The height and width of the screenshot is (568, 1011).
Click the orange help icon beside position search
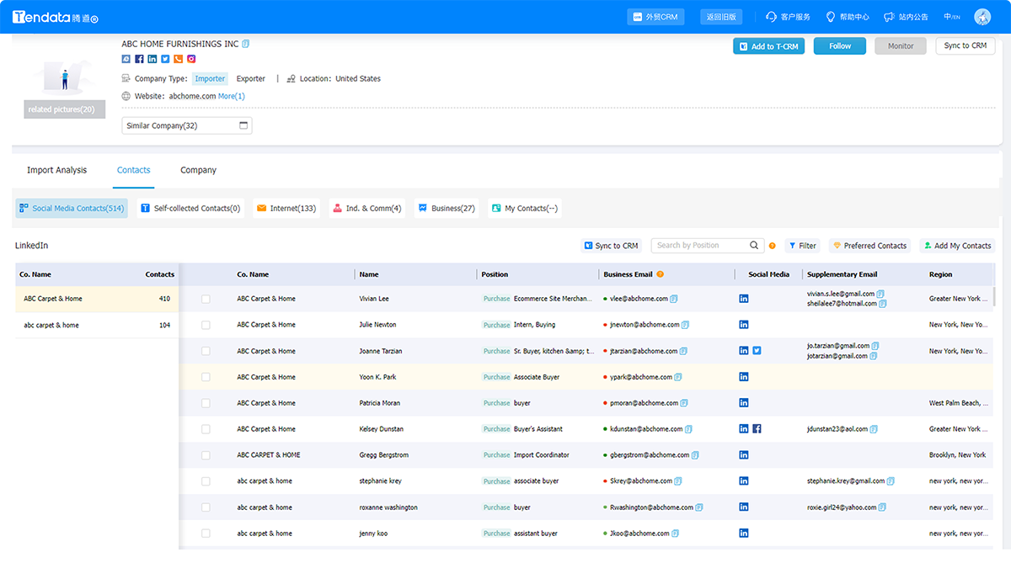[772, 246]
